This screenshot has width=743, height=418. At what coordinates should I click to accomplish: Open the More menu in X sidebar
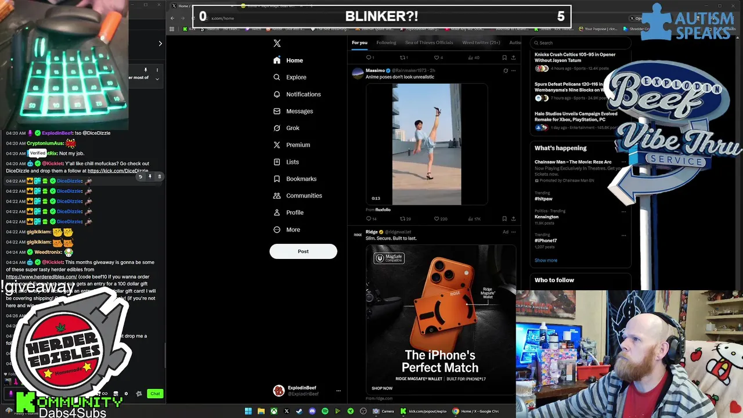pos(287,229)
